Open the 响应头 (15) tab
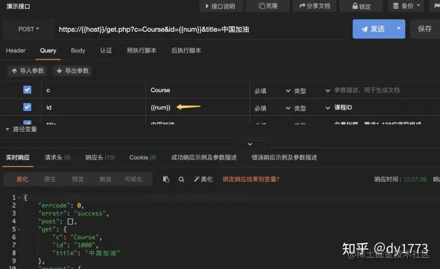 [x=100, y=157]
